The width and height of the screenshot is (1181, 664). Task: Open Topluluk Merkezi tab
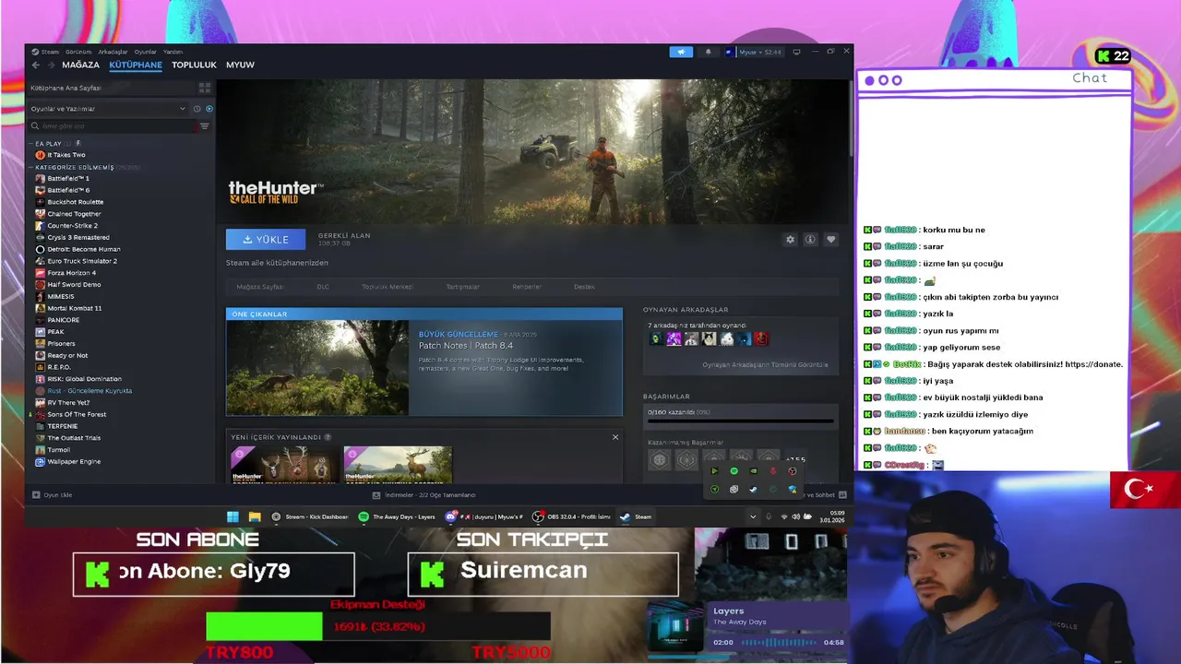tap(387, 287)
